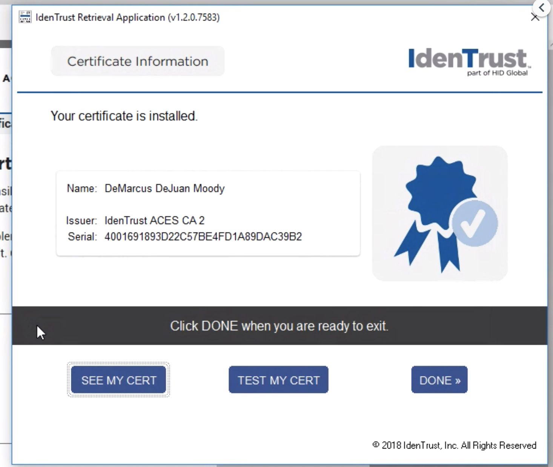
Task: Click the 'Name:' label
Action: pyautogui.click(x=82, y=188)
